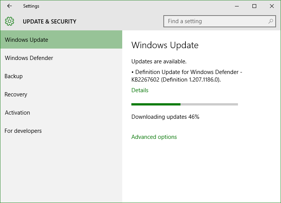This screenshot has width=281, height=203.
Task: Maximize the Settings window
Action: point(254,6)
